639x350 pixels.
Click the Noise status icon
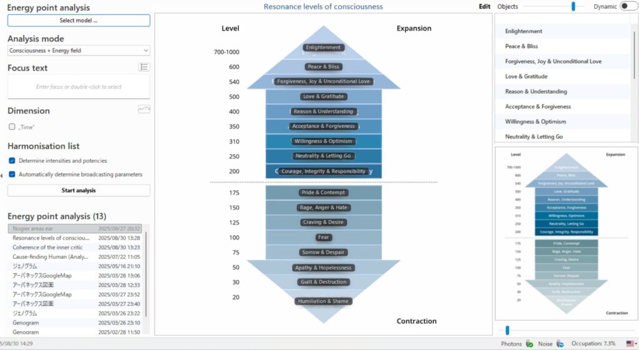pyautogui.click(x=560, y=344)
